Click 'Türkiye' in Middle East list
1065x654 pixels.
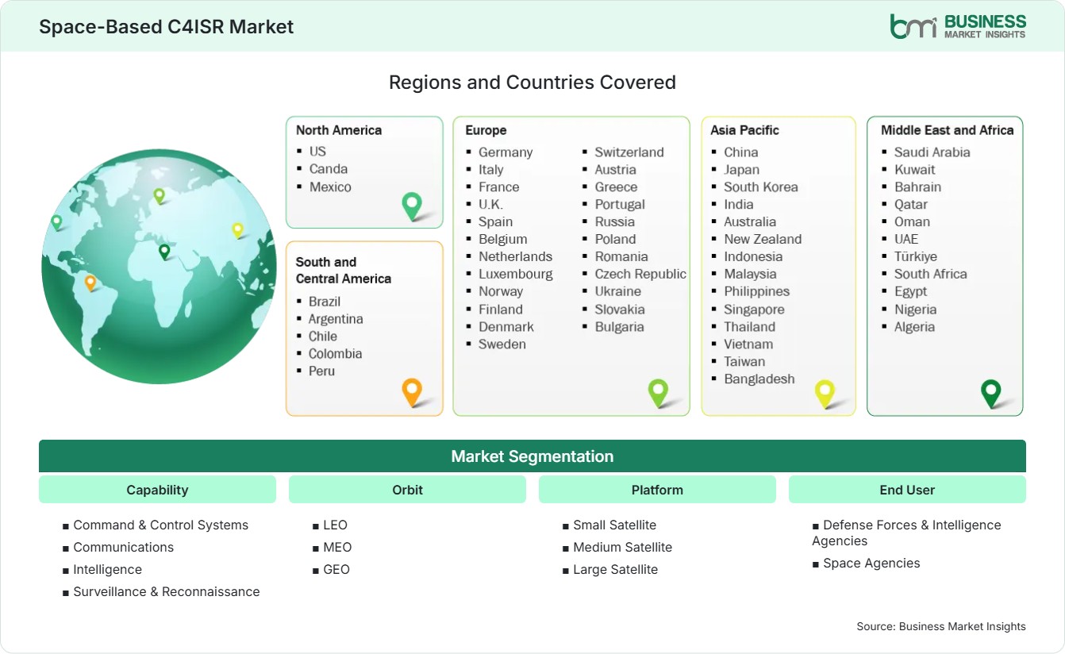pos(916,256)
